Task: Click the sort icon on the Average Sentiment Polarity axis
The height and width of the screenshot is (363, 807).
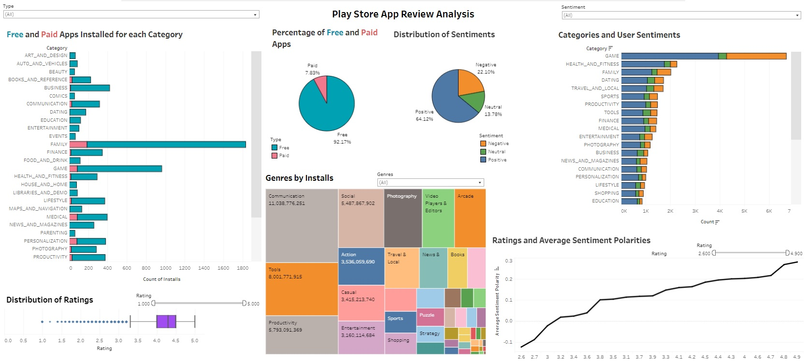Action: [x=496, y=268]
